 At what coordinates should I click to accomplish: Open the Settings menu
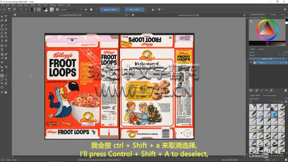(x=53, y=5)
